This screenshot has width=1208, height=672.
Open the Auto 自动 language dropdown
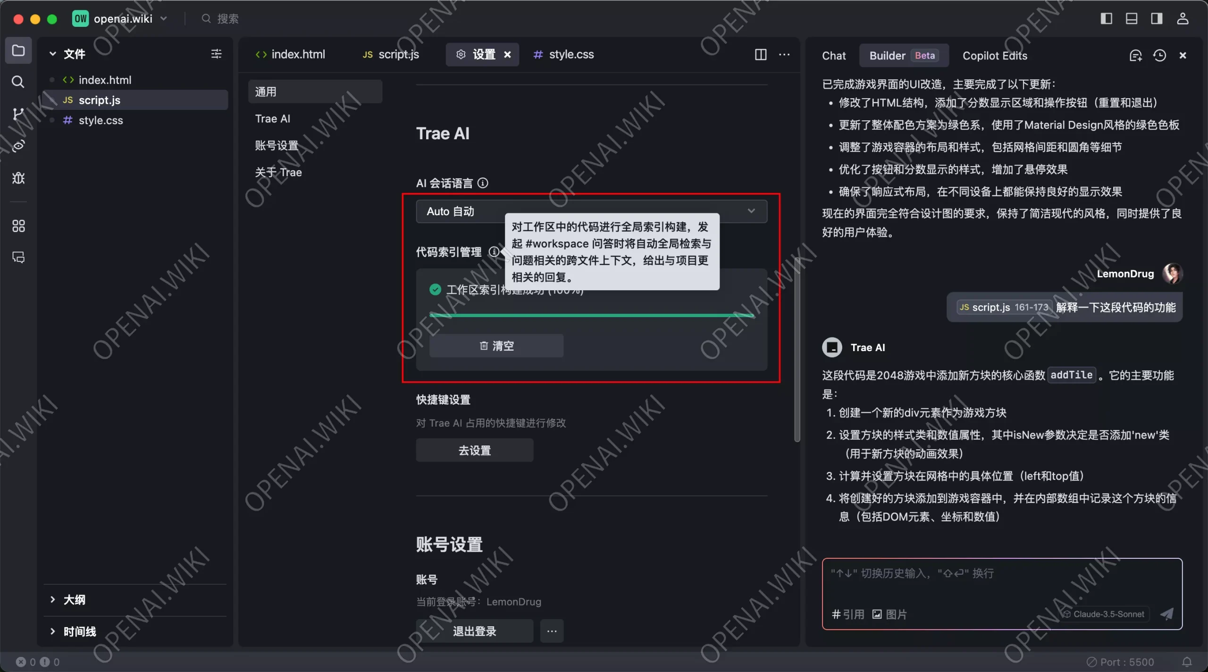pyautogui.click(x=591, y=211)
